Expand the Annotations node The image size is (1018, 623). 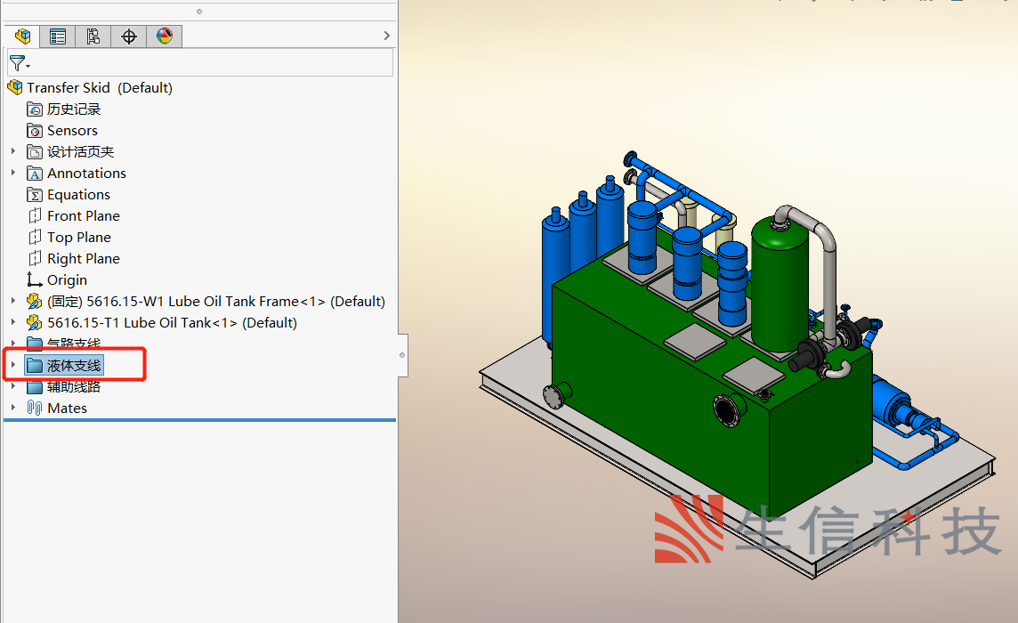point(13,173)
